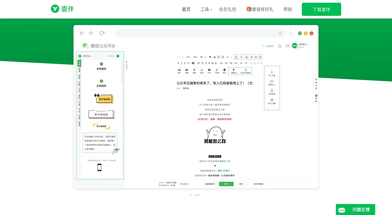The image size is (392, 215).
Task: Insert 视频 video
Action: (187, 71)
